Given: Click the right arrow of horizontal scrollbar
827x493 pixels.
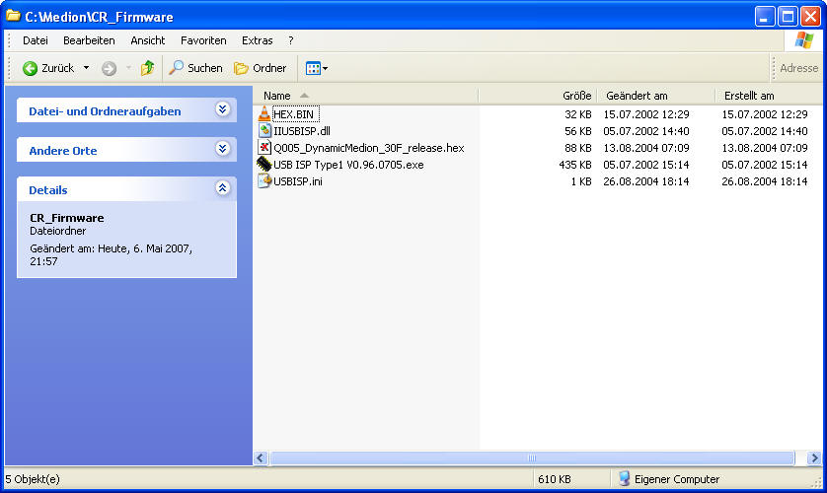Looking at the screenshot, I should click(x=814, y=458).
